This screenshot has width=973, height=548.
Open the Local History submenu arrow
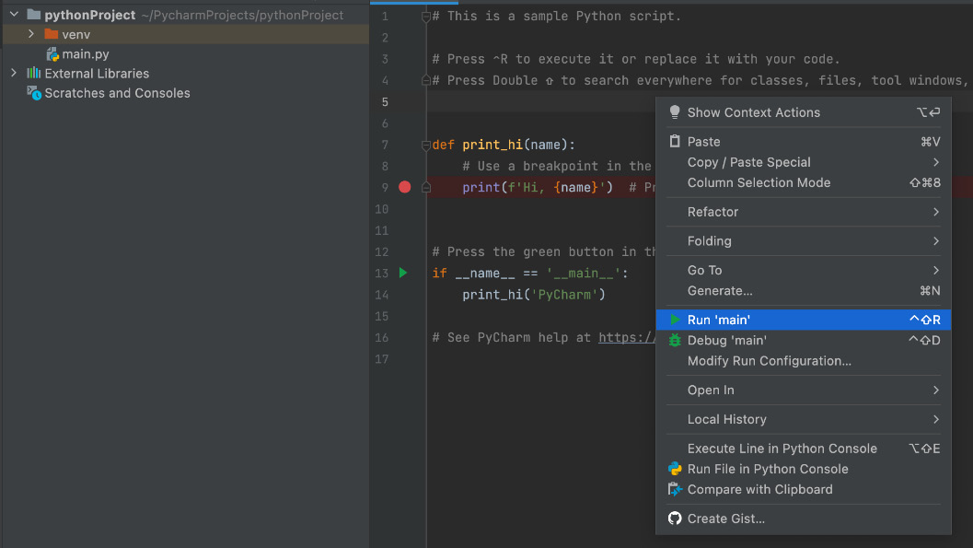936,419
